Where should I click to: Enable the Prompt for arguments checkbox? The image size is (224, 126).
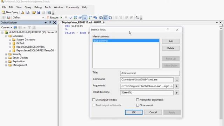click(138, 100)
